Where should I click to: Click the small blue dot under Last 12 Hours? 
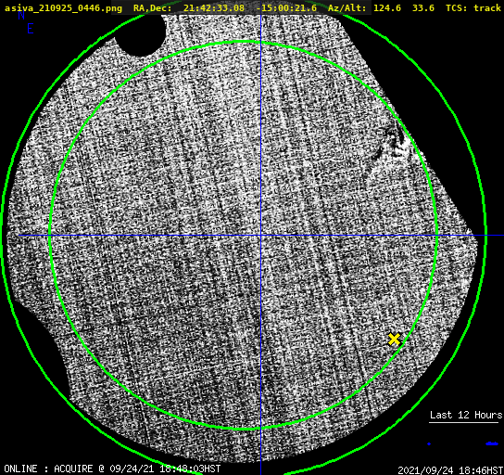click(x=429, y=443)
